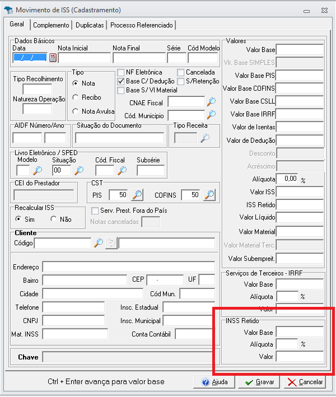
Task: Choose Não for Recalcular ISS
Action: (x=53, y=219)
